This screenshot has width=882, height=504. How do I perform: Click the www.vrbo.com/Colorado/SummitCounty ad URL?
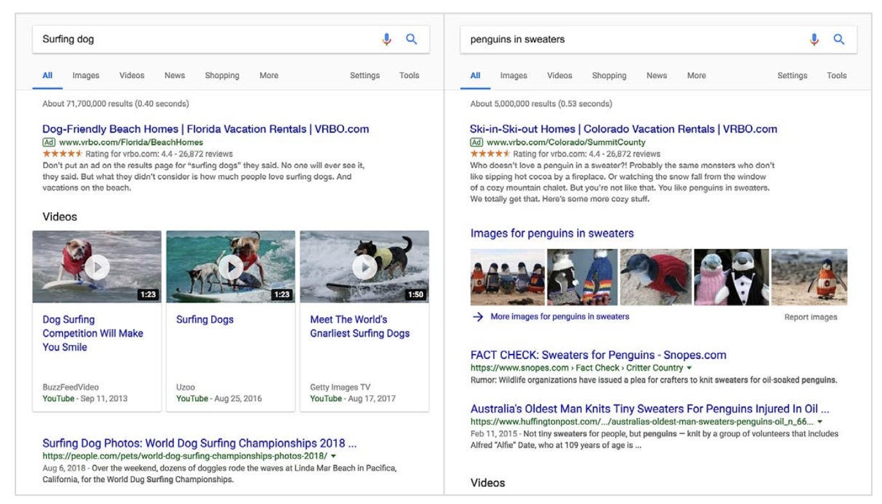(x=566, y=142)
